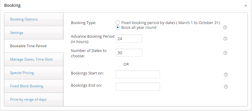252x111 pixels.
Task: Click the Advance Booking Period field
Action: coord(129,39)
